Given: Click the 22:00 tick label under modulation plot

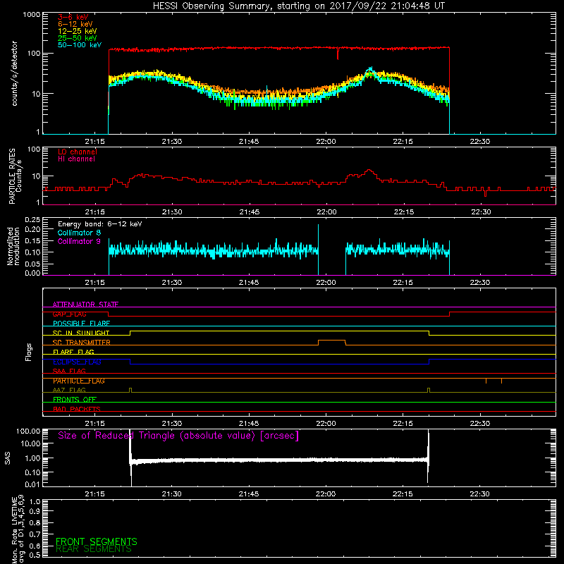Looking at the screenshot, I should pos(326,283).
